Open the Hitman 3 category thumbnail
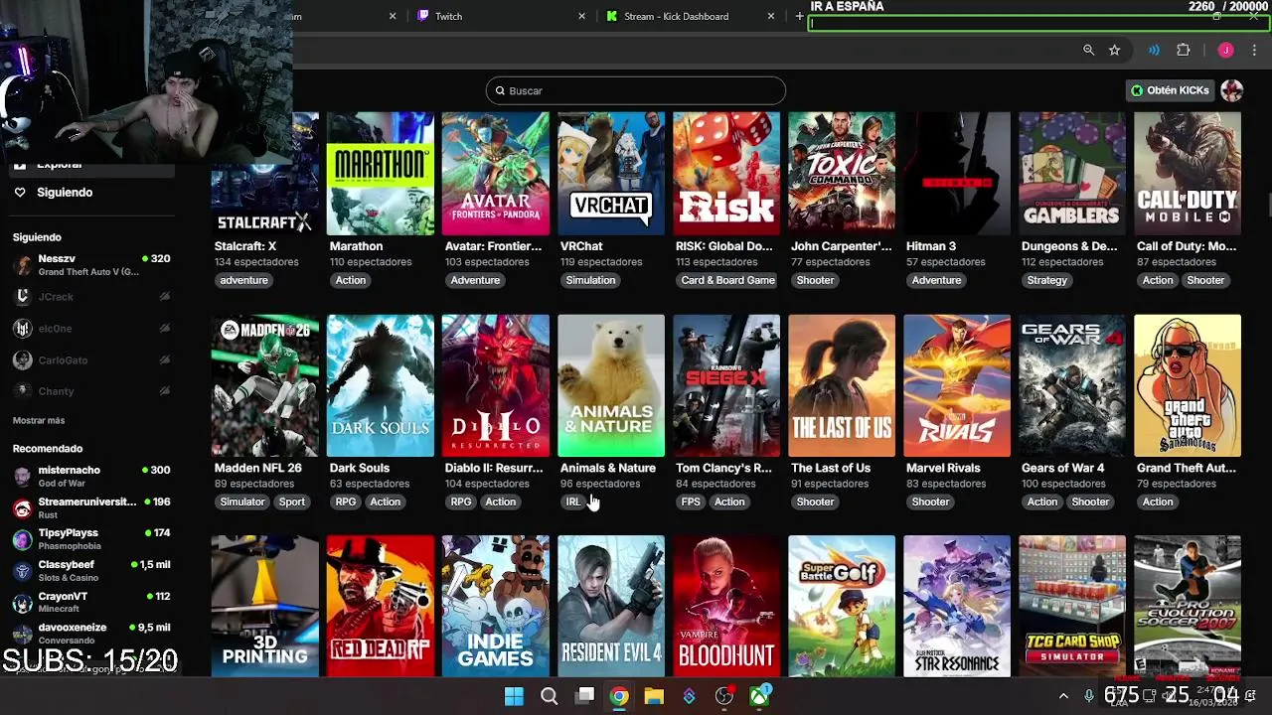The height and width of the screenshot is (715, 1272). point(957,174)
